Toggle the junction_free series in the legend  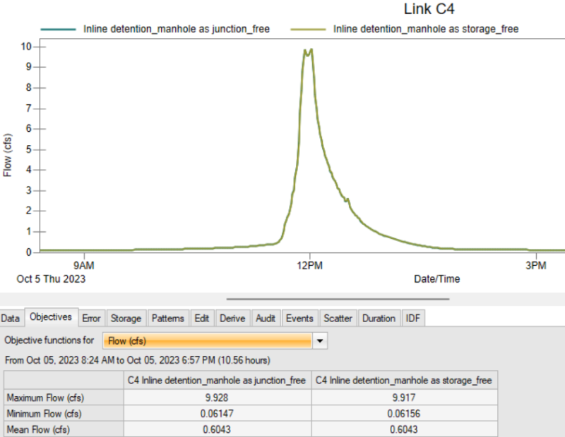click(155, 29)
